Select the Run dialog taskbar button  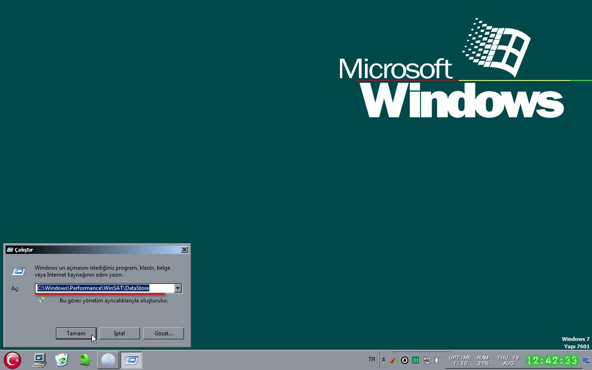tap(131, 360)
